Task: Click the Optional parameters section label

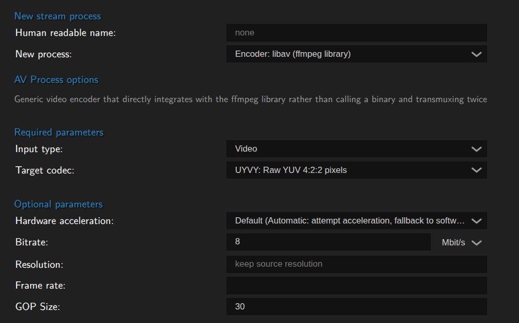Action: click(x=58, y=204)
